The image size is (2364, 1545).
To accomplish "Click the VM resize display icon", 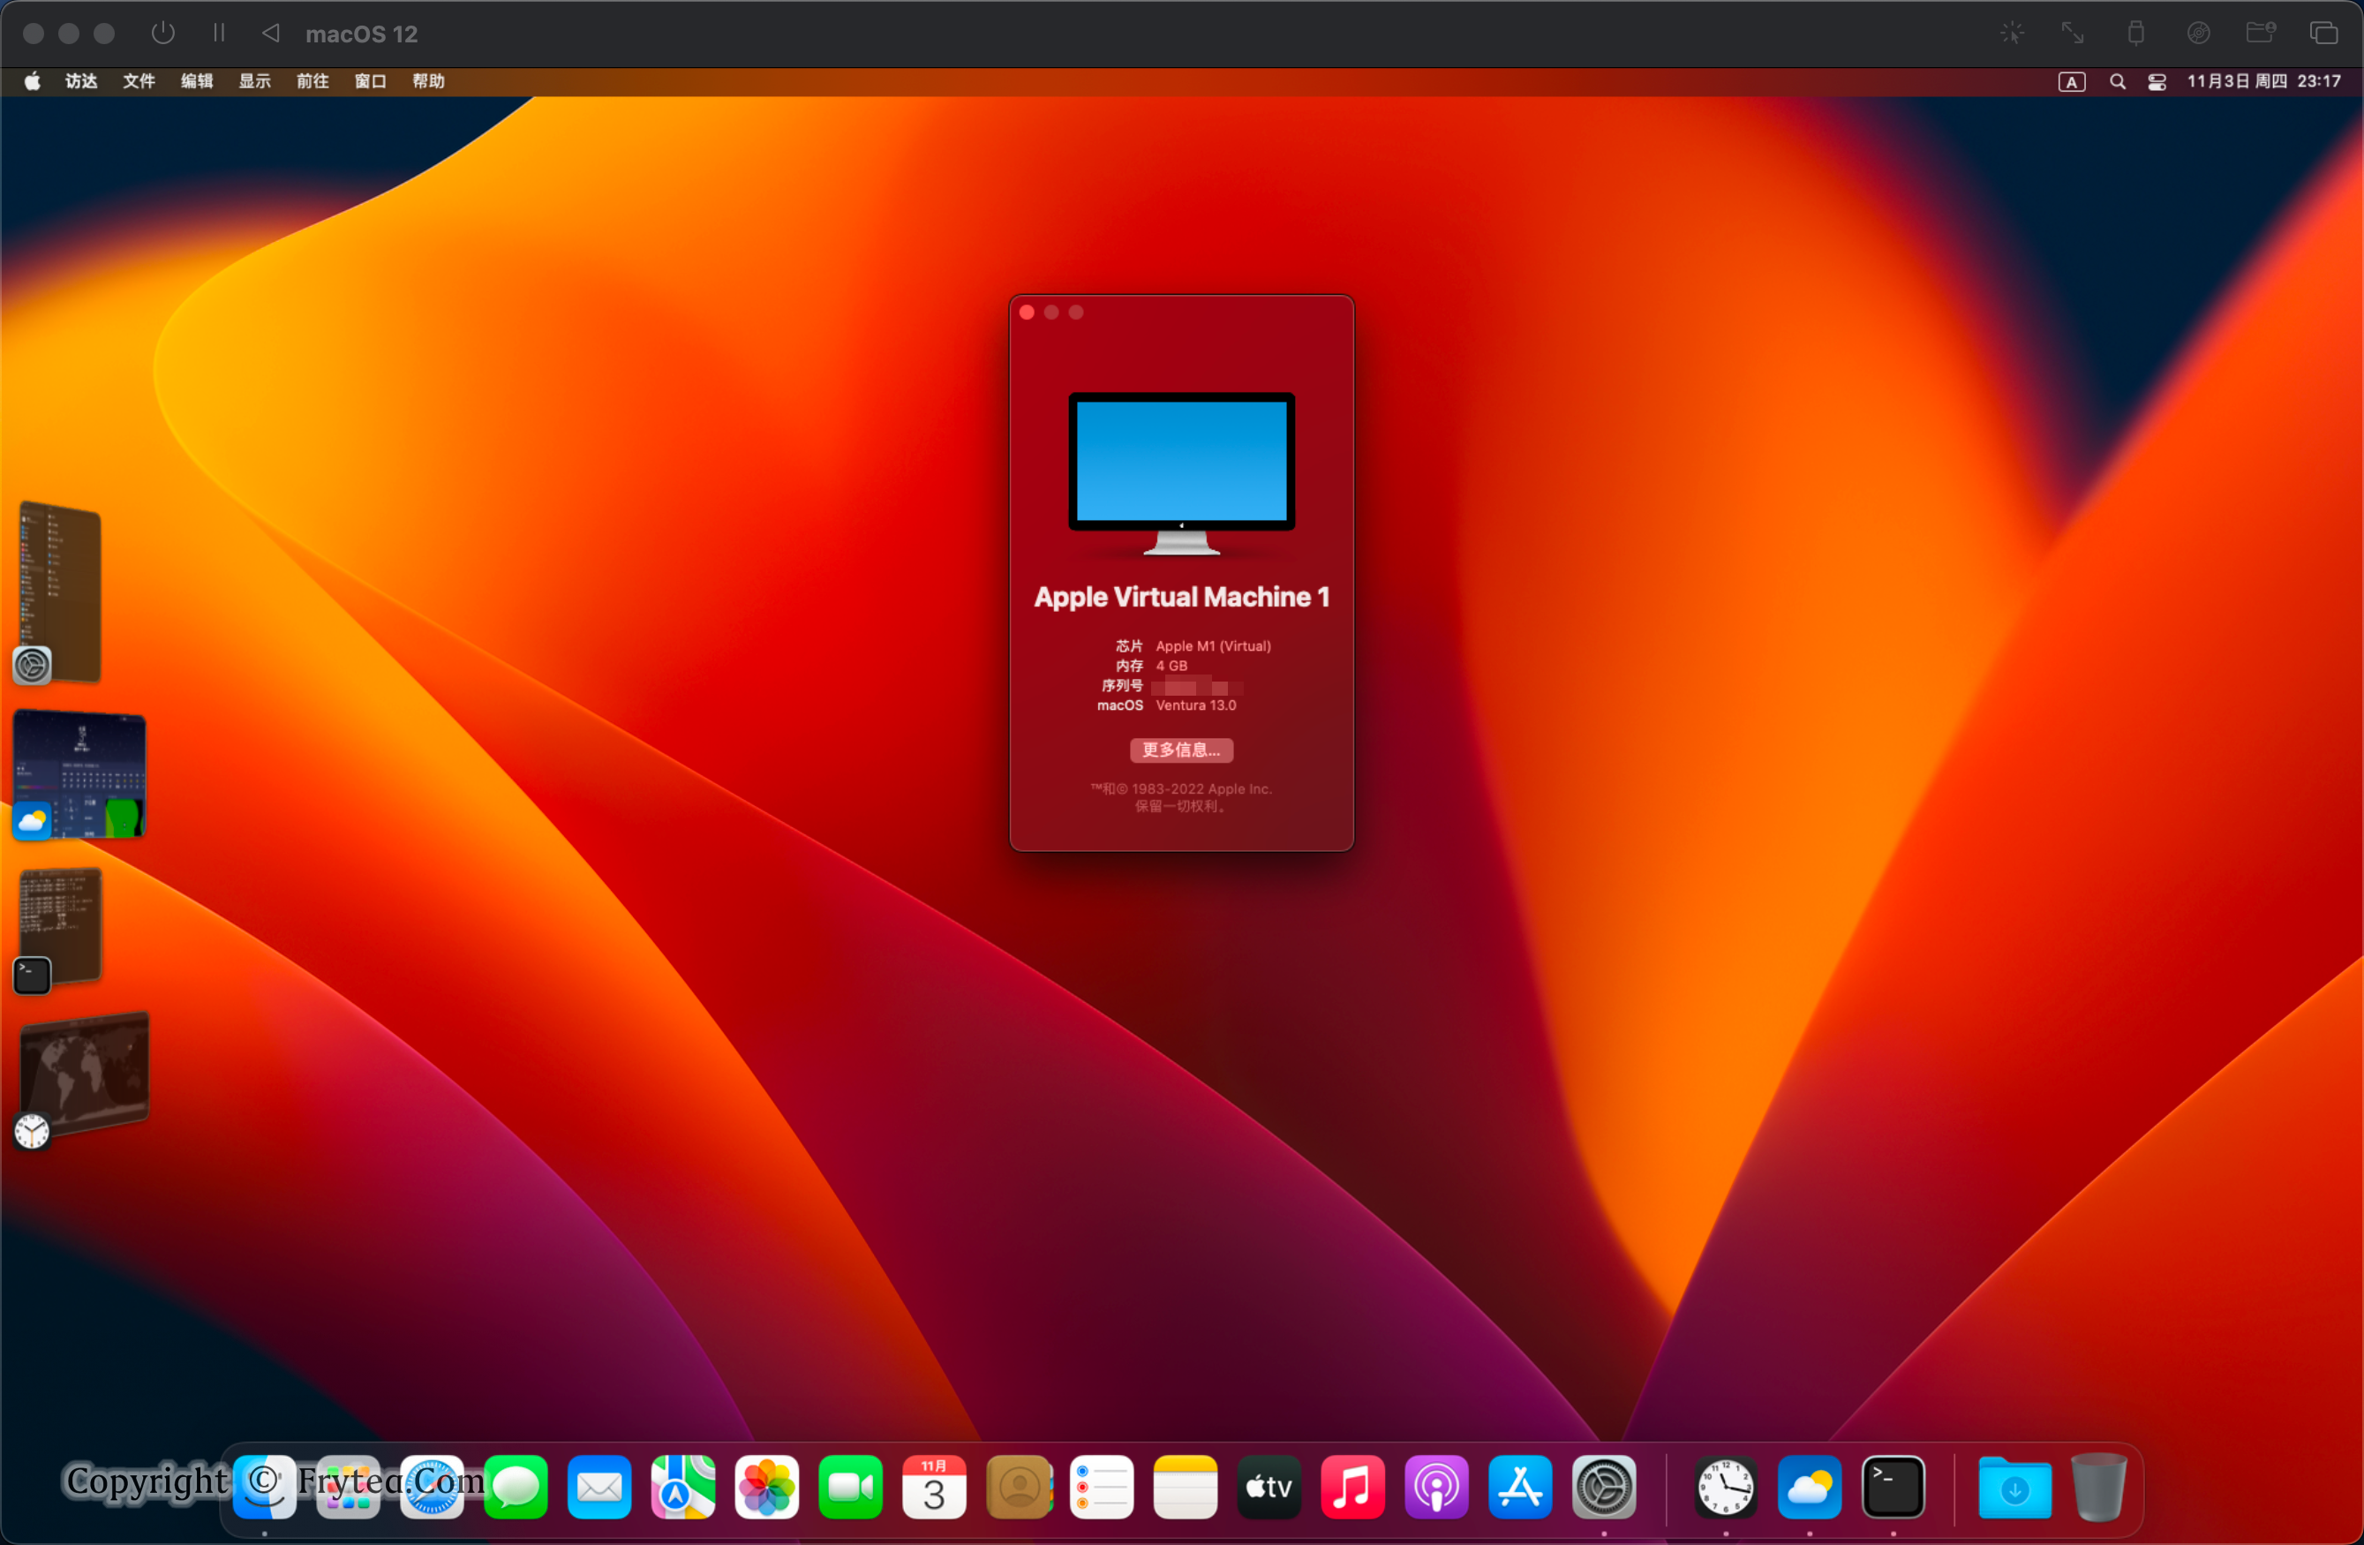I will (2072, 34).
